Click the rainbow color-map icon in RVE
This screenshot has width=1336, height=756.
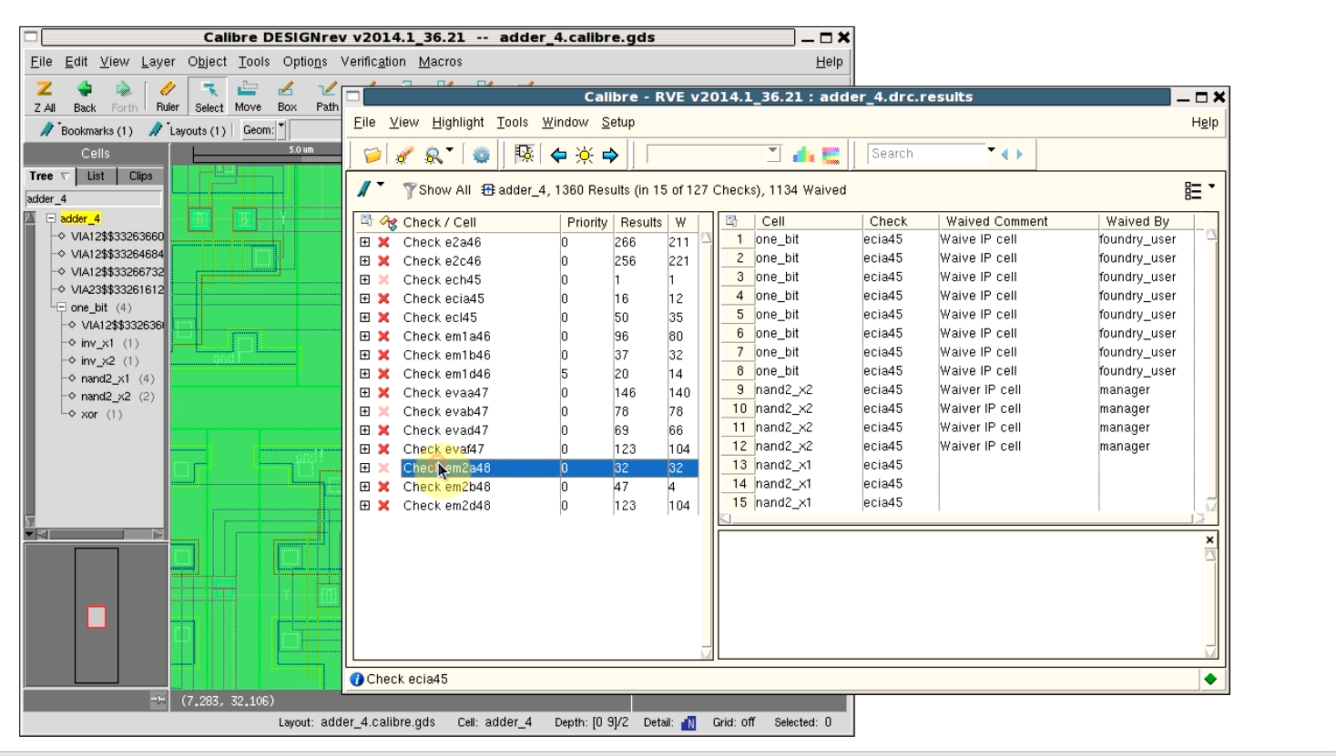tap(831, 155)
